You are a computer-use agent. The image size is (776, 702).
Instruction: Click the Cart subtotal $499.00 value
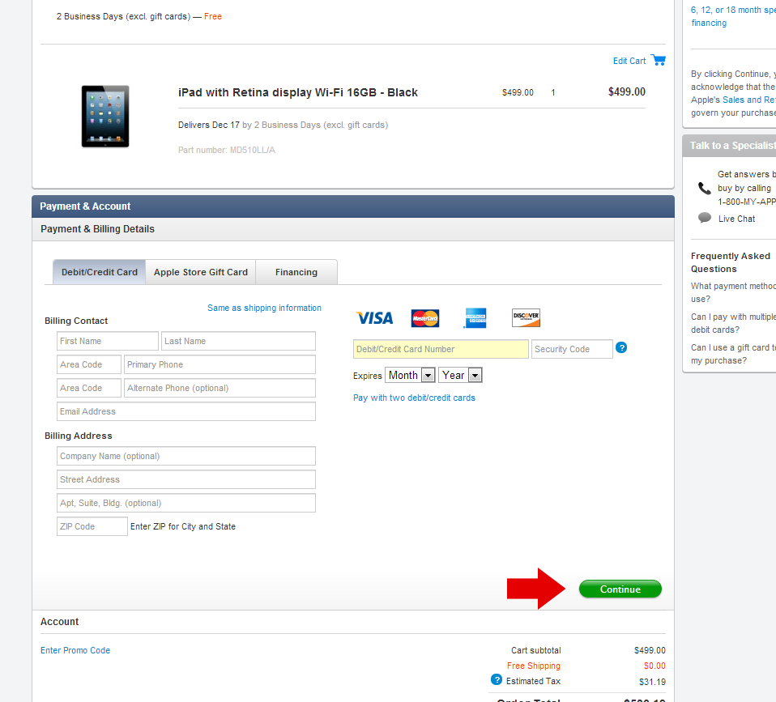click(x=650, y=650)
